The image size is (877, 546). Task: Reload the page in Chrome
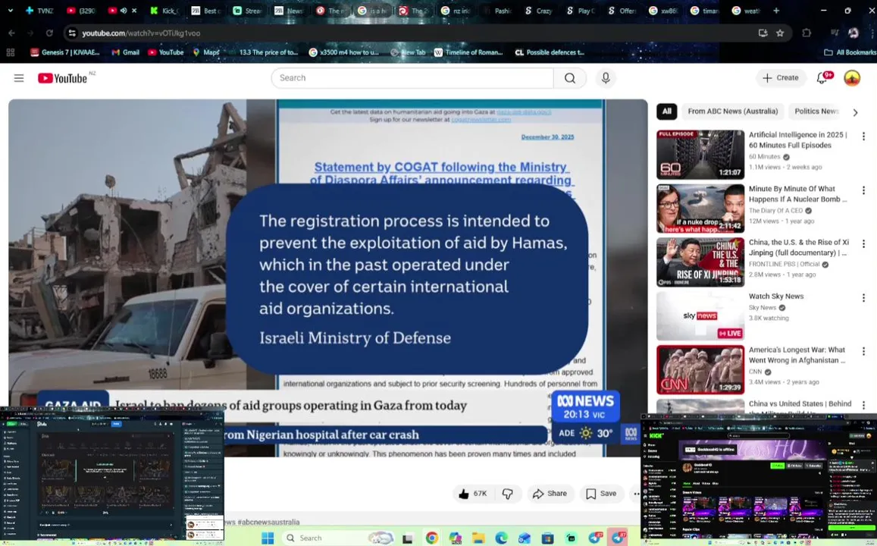pyautogui.click(x=50, y=33)
